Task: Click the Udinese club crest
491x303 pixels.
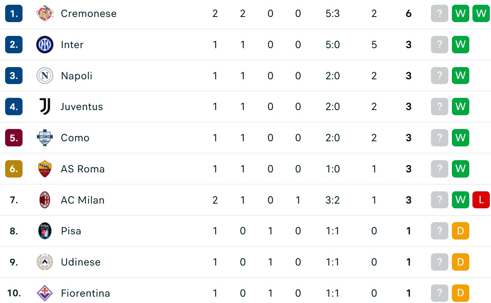Action: click(x=45, y=262)
